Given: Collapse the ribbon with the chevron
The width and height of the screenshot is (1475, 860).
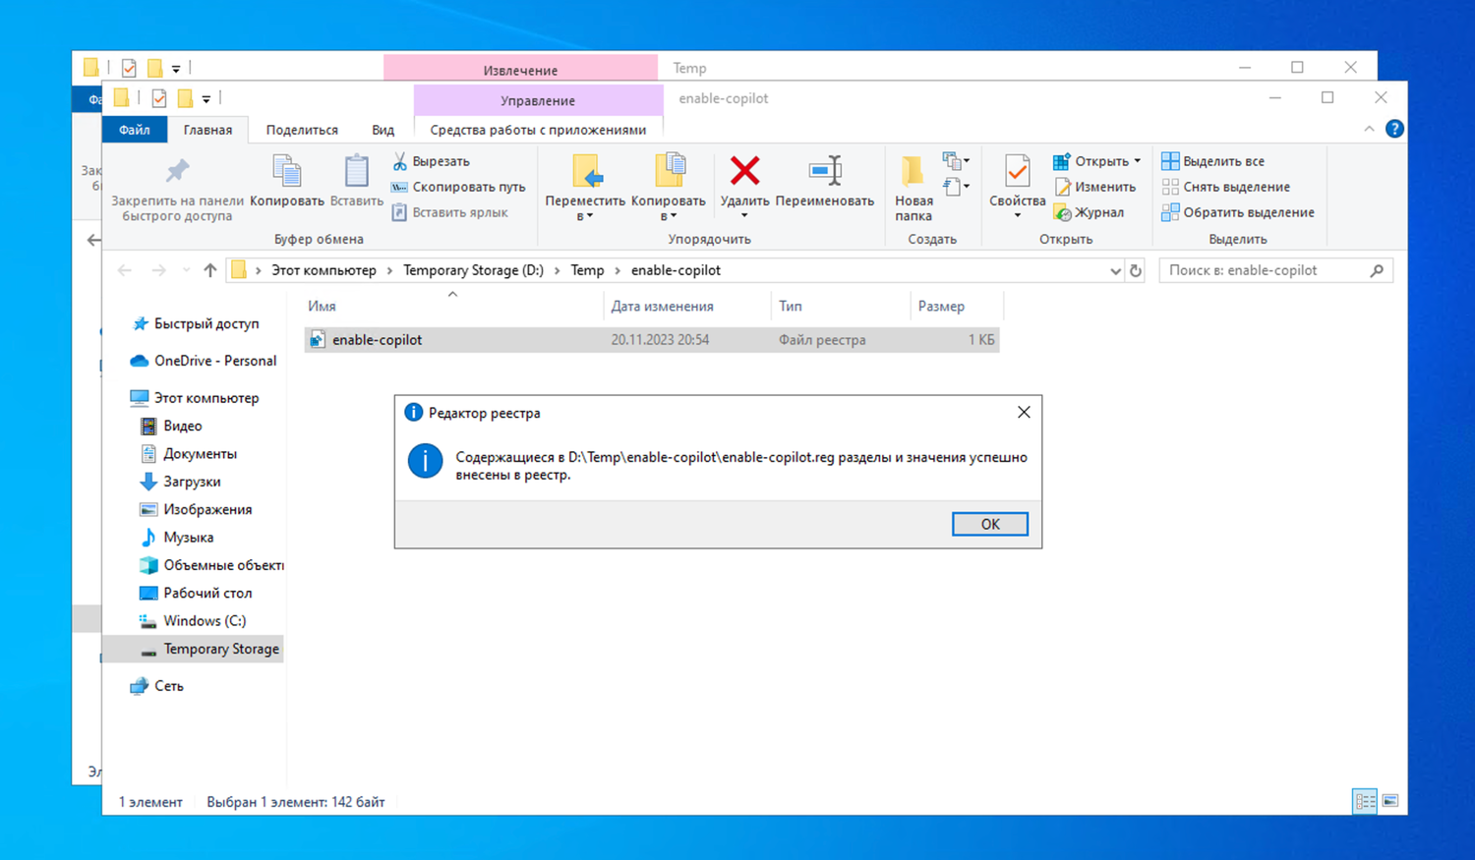Looking at the screenshot, I should coord(1369,129).
